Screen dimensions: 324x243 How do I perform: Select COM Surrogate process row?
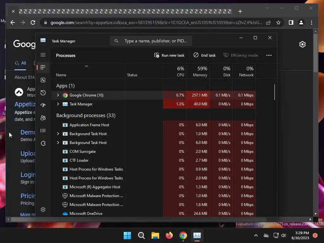[x=153, y=152]
